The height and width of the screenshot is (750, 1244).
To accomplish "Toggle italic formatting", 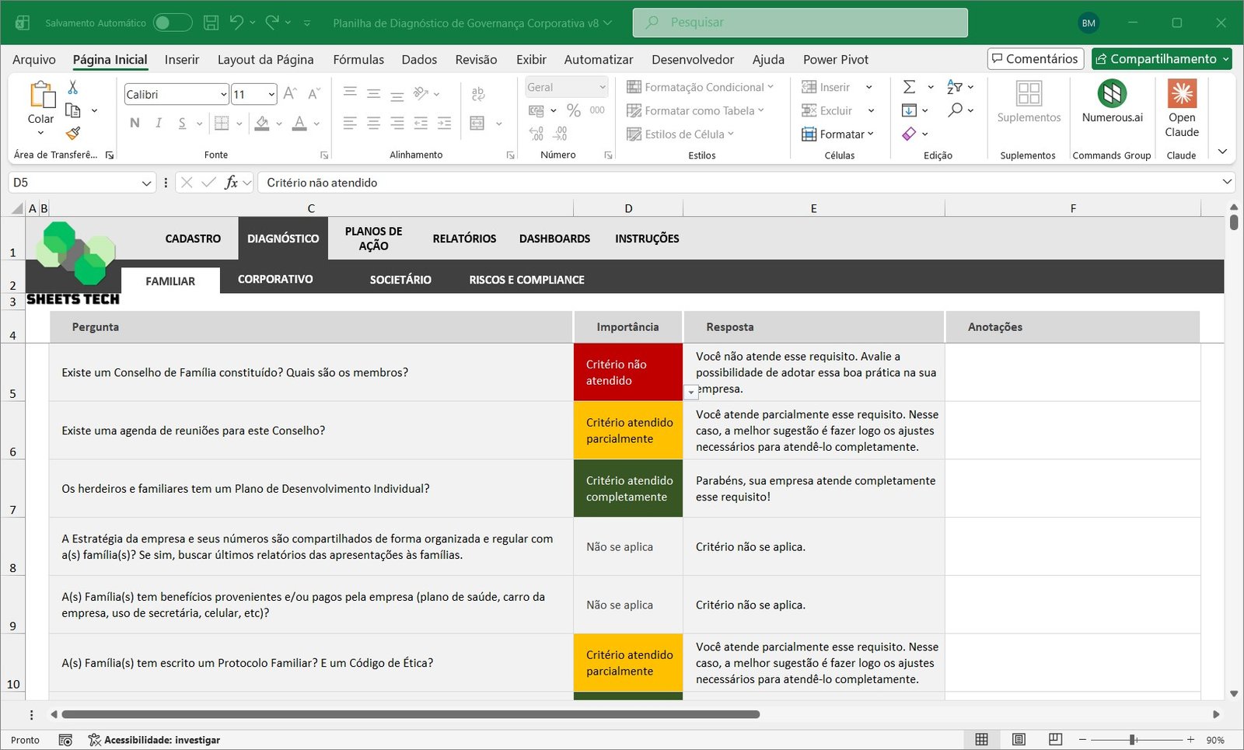I will [x=159, y=123].
